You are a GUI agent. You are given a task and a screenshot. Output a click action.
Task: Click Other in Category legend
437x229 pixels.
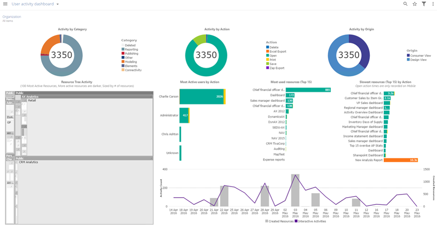pos(129,58)
